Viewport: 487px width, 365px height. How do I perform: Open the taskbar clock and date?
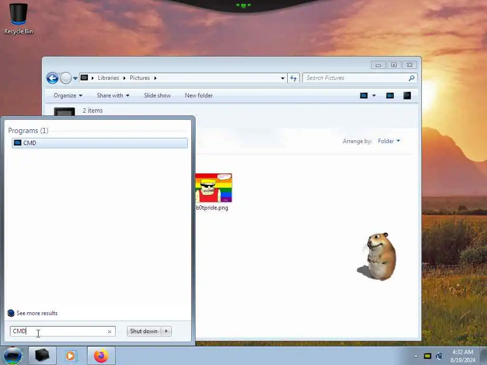tap(463, 356)
